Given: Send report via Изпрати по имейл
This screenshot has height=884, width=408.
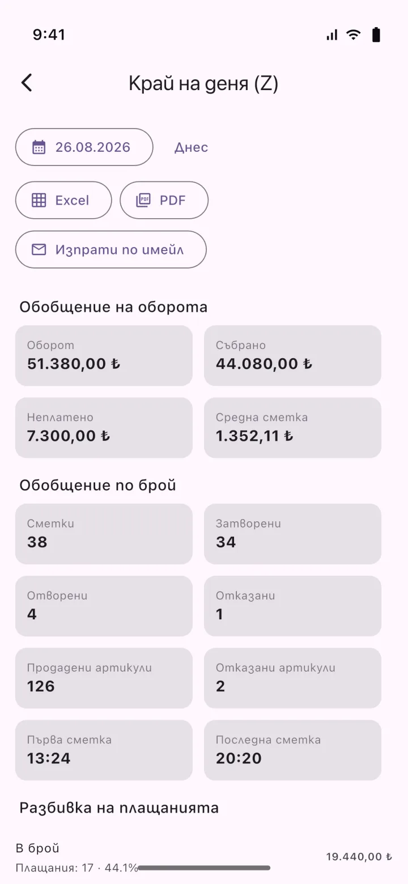Looking at the screenshot, I should click(x=111, y=249).
